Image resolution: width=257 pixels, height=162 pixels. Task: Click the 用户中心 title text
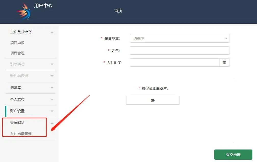click(x=43, y=5)
